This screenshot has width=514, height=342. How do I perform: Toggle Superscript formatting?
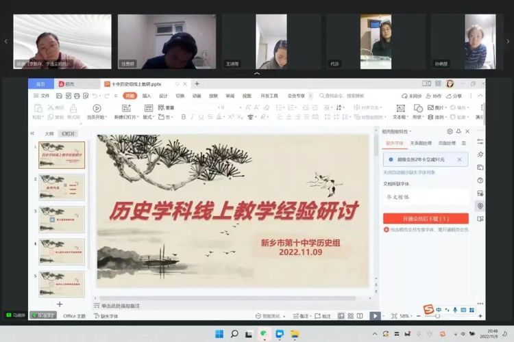[x=232, y=117]
